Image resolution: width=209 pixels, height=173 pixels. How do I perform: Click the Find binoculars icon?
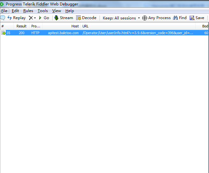coord(175,18)
